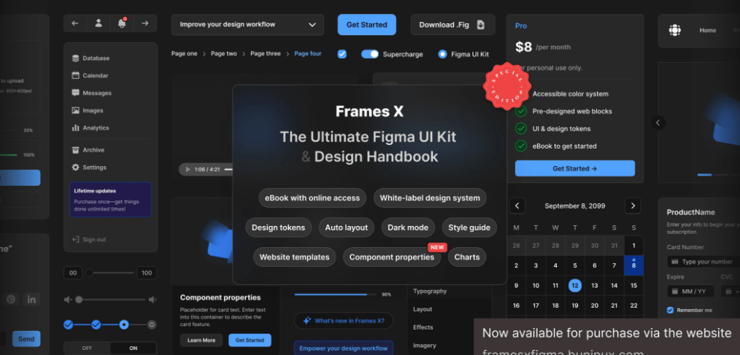This screenshot has height=355, width=740.
Task: Select Layout in the list
Action: pyautogui.click(x=423, y=309)
